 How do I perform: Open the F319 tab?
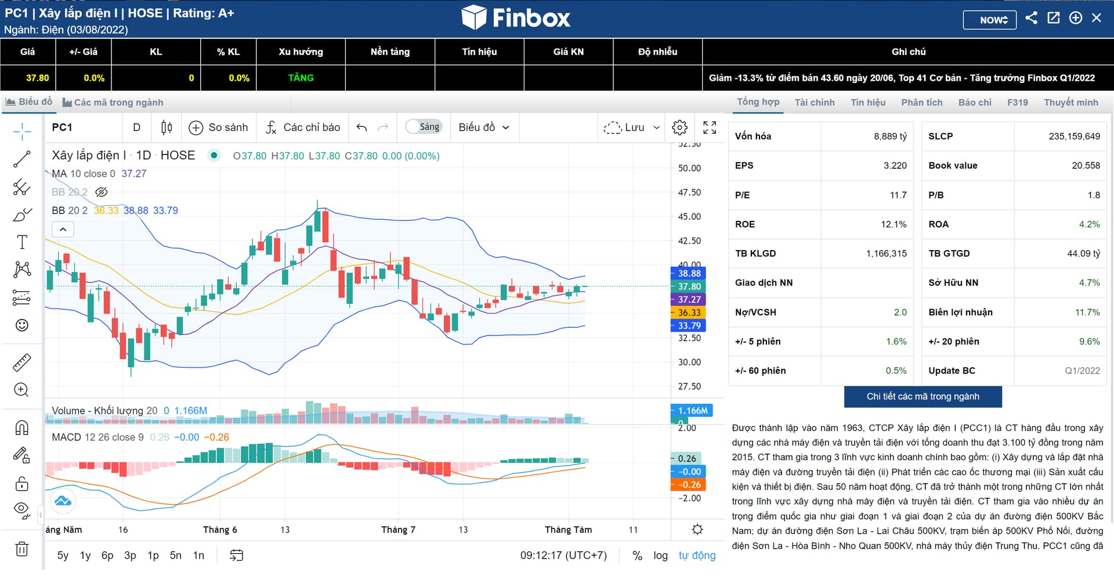[x=1017, y=103]
